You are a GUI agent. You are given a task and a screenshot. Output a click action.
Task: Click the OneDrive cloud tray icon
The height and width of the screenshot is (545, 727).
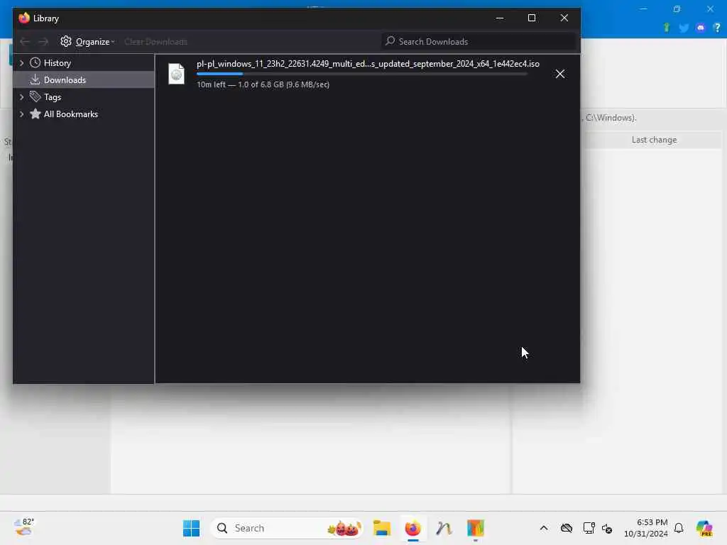(x=566, y=528)
